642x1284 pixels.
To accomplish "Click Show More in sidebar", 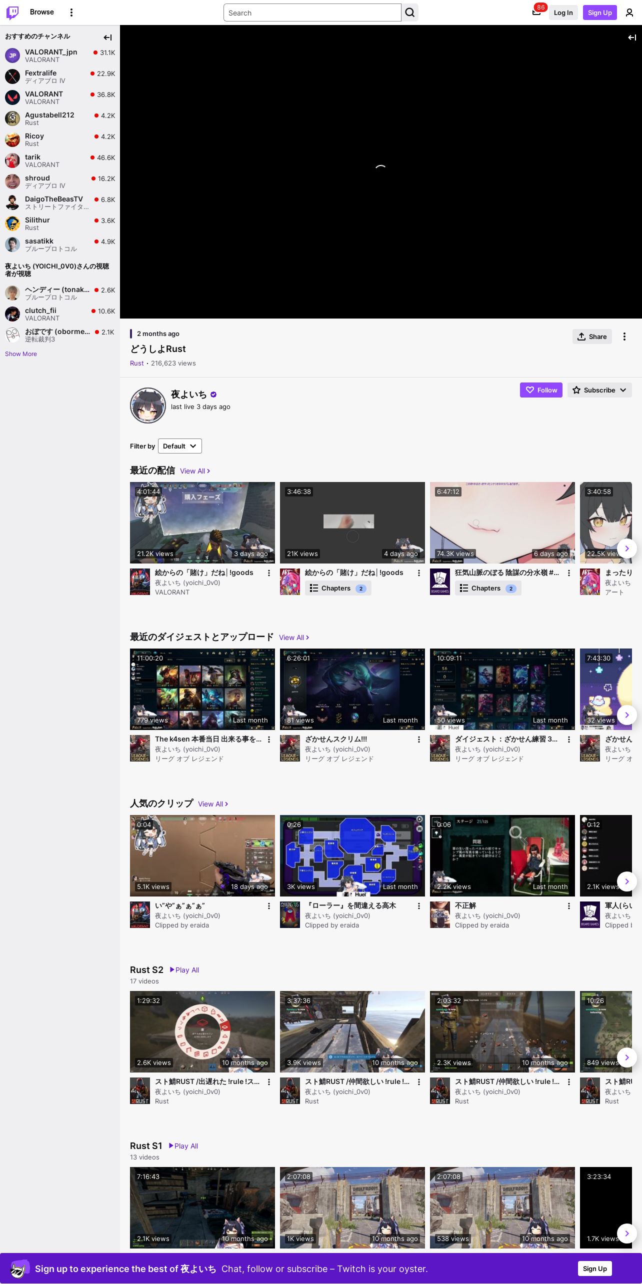I will pos(21,354).
